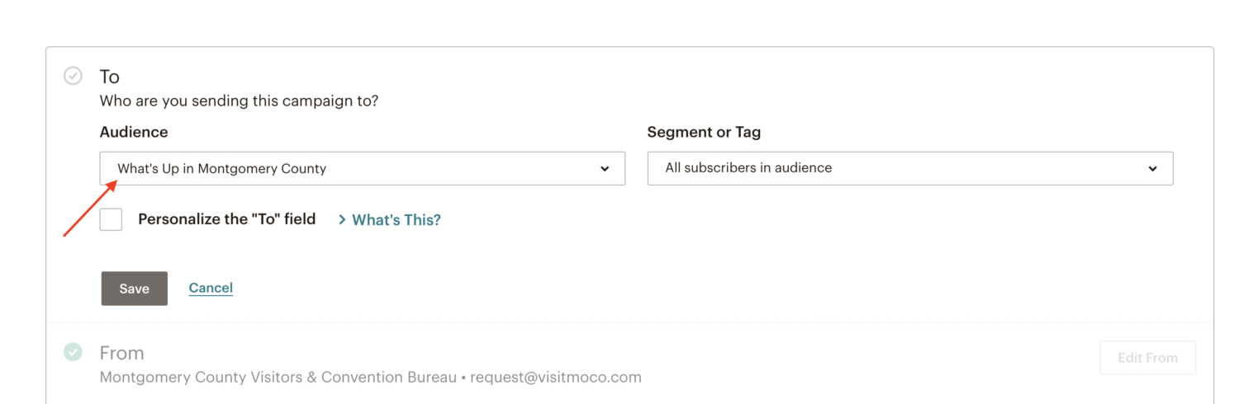Save the To section settings
This screenshot has height=404, width=1239.
pos(135,289)
